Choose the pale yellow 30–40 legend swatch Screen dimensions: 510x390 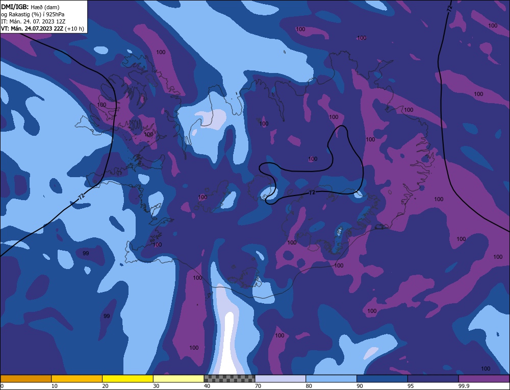click(x=178, y=378)
